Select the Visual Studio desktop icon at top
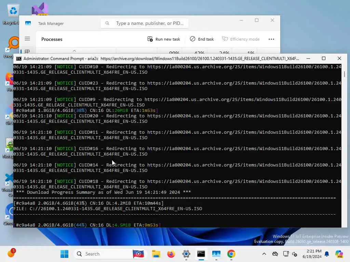The image size is (350, 262). (40, 9)
